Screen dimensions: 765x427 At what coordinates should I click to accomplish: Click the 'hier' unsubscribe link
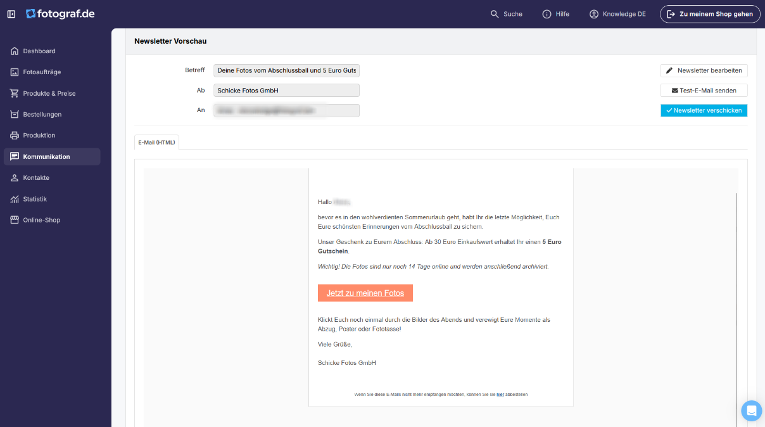click(500, 394)
